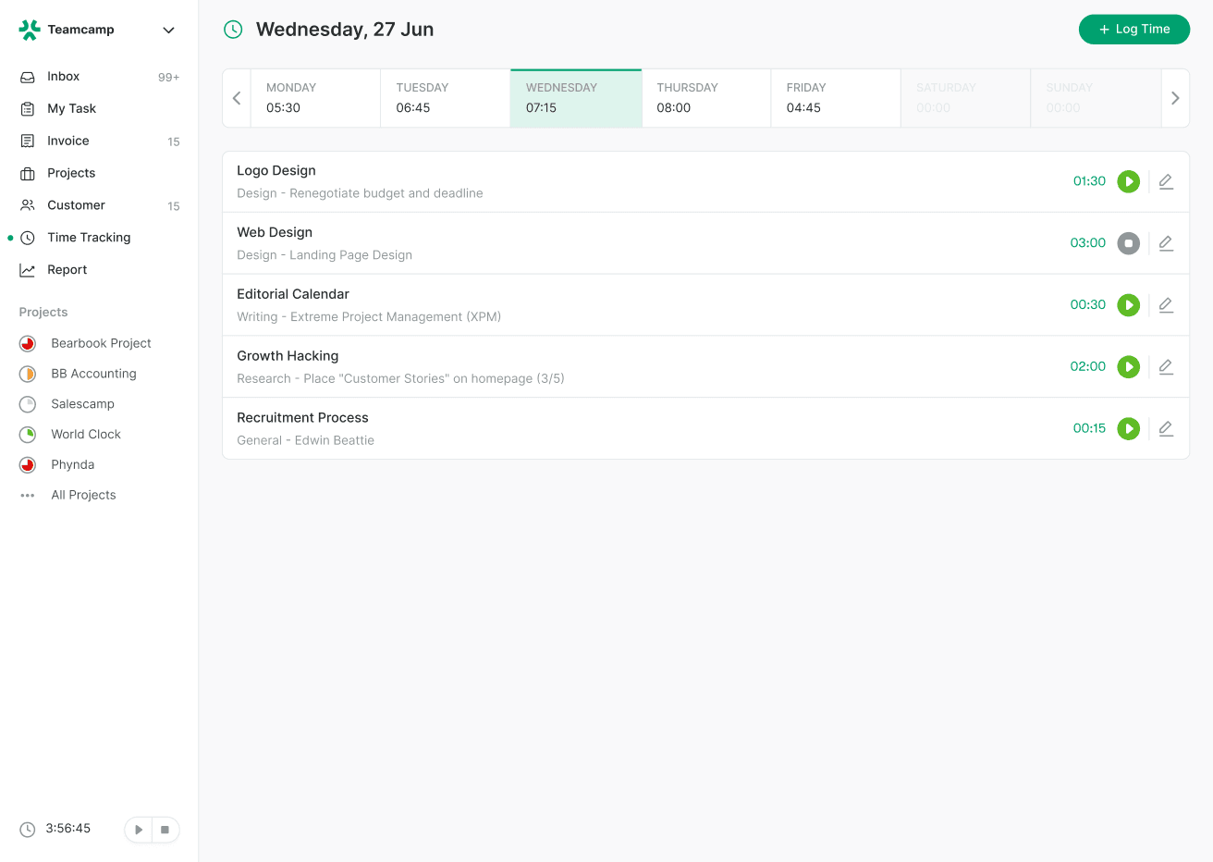Click the clock icon next to the date
1213x862 pixels.
(x=232, y=29)
